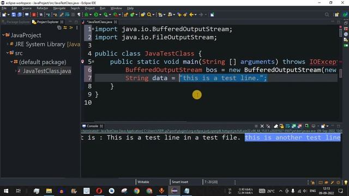349x196 pixels.
Task: Click the New file toolbar icon
Action: pos(4,15)
